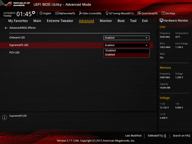Change language via English label
The width and height of the screenshot is (192, 144).
tap(47, 13)
